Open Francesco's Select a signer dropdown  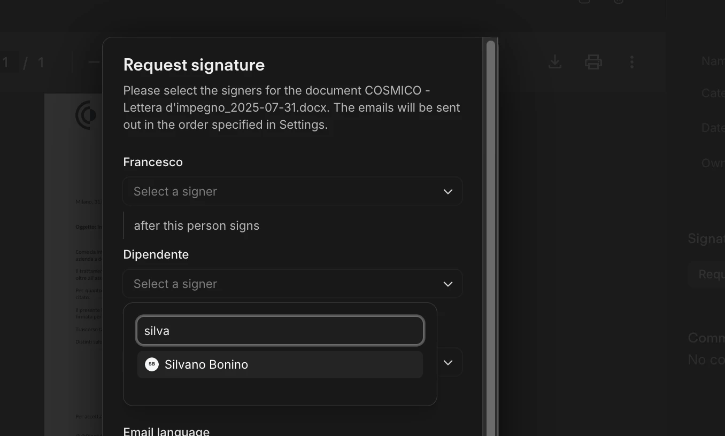(292, 191)
